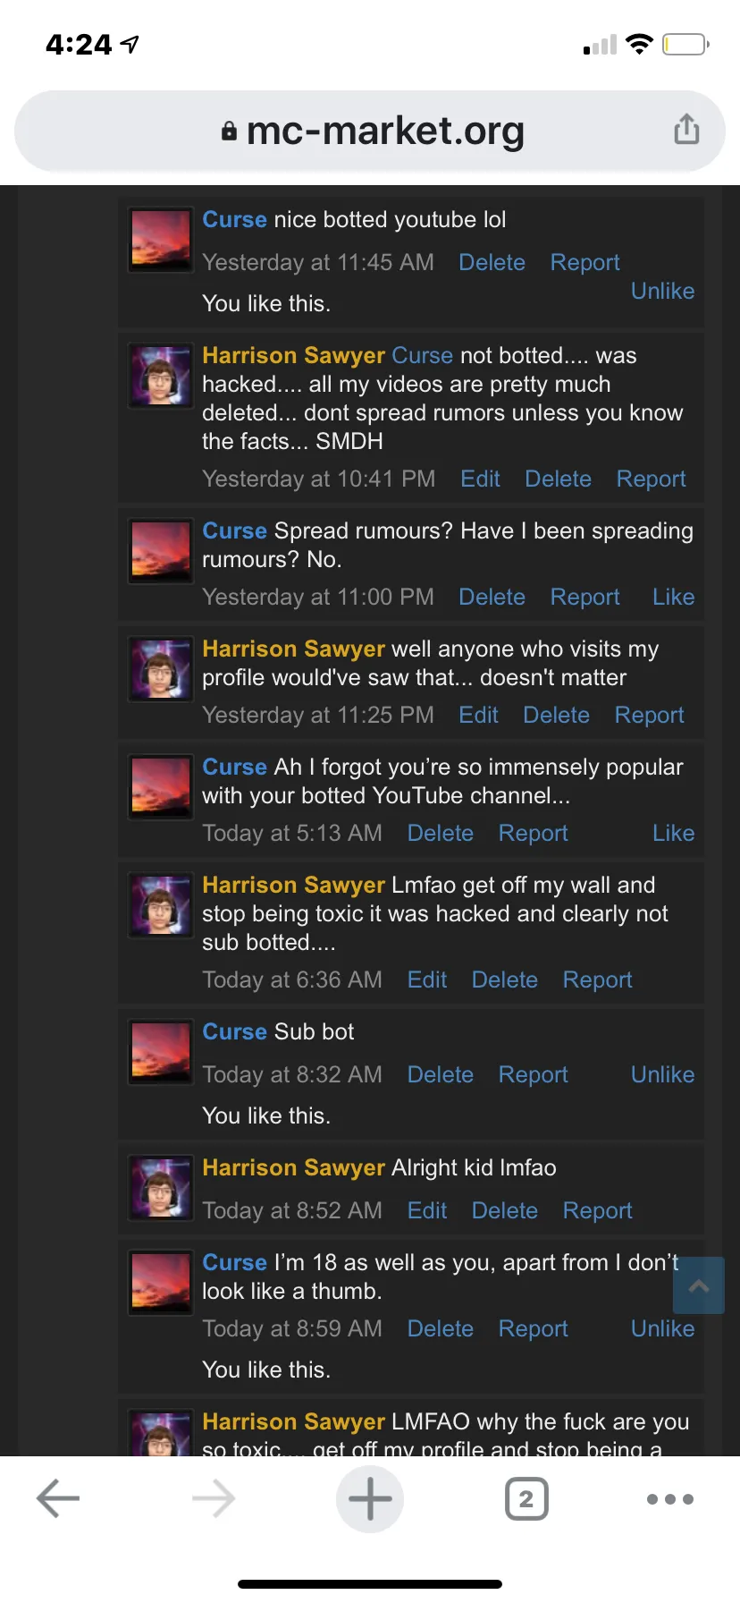Open the three-dot browser menu
740x1603 pixels.
[x=669, y=1498]
